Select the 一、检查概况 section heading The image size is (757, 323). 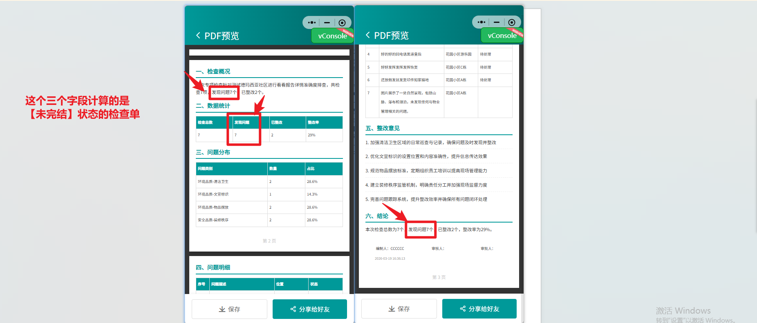[x=213, y=71]
